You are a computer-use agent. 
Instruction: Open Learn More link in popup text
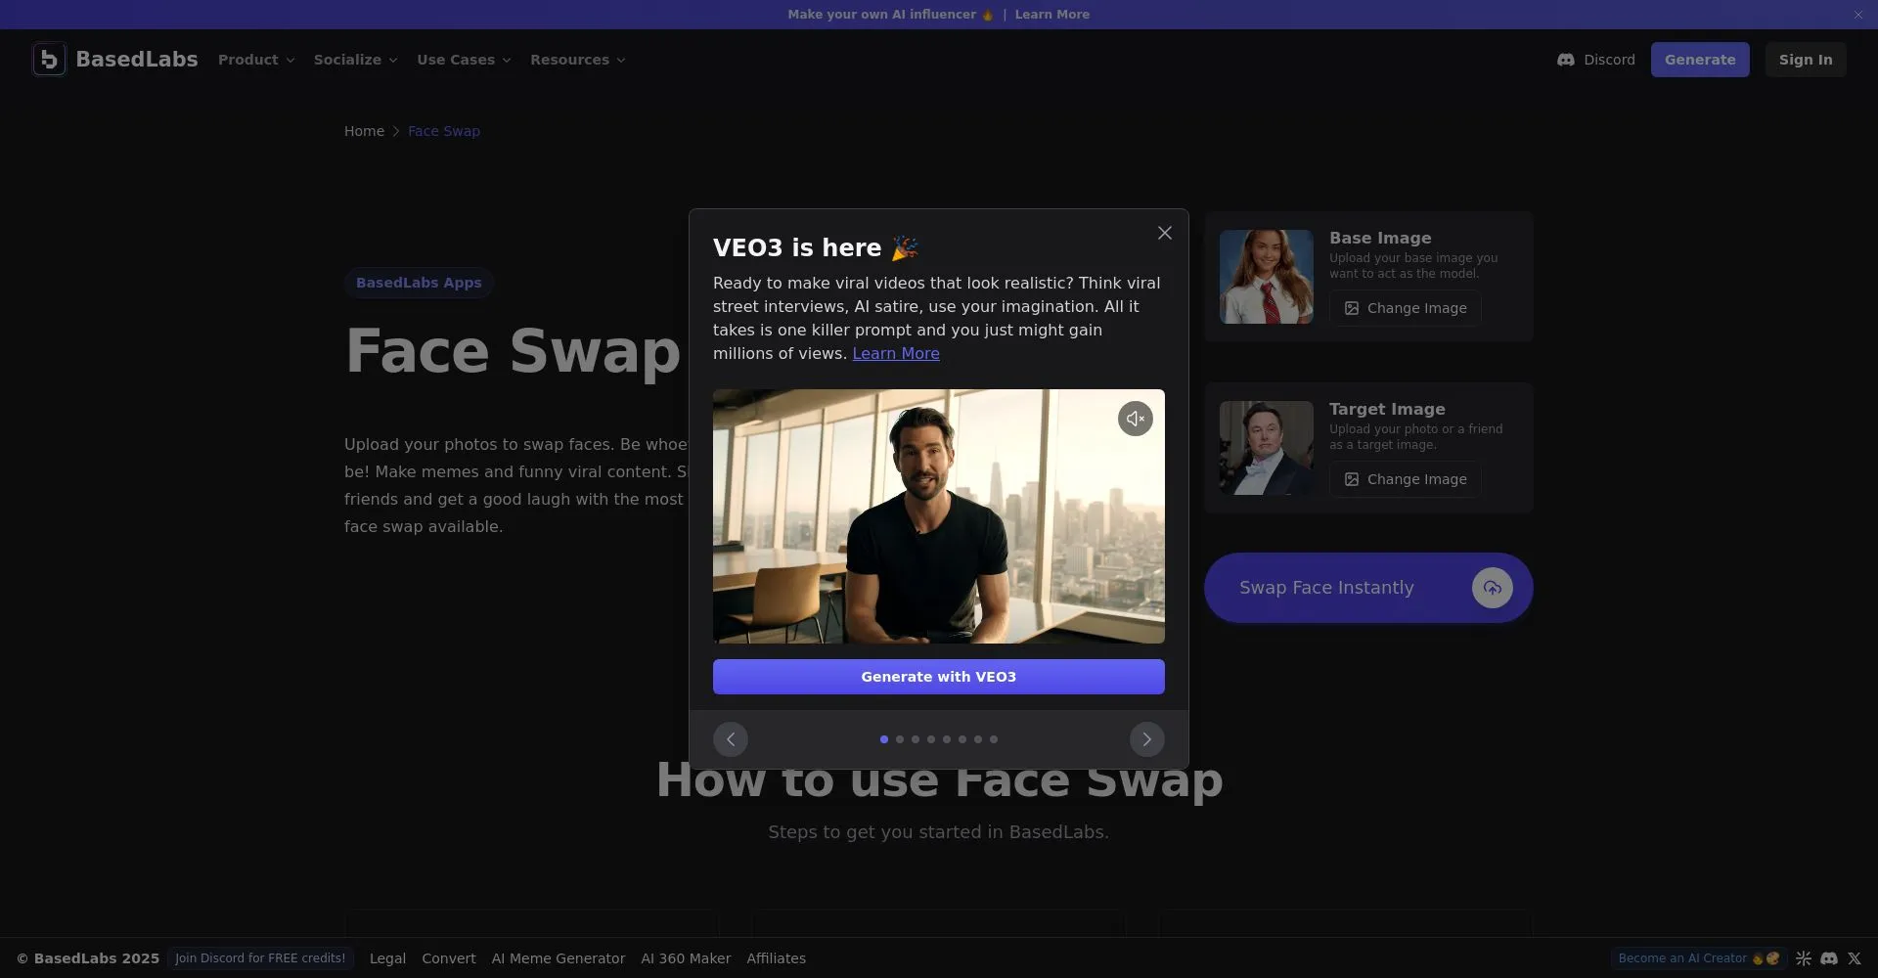[x=896, y=354]
